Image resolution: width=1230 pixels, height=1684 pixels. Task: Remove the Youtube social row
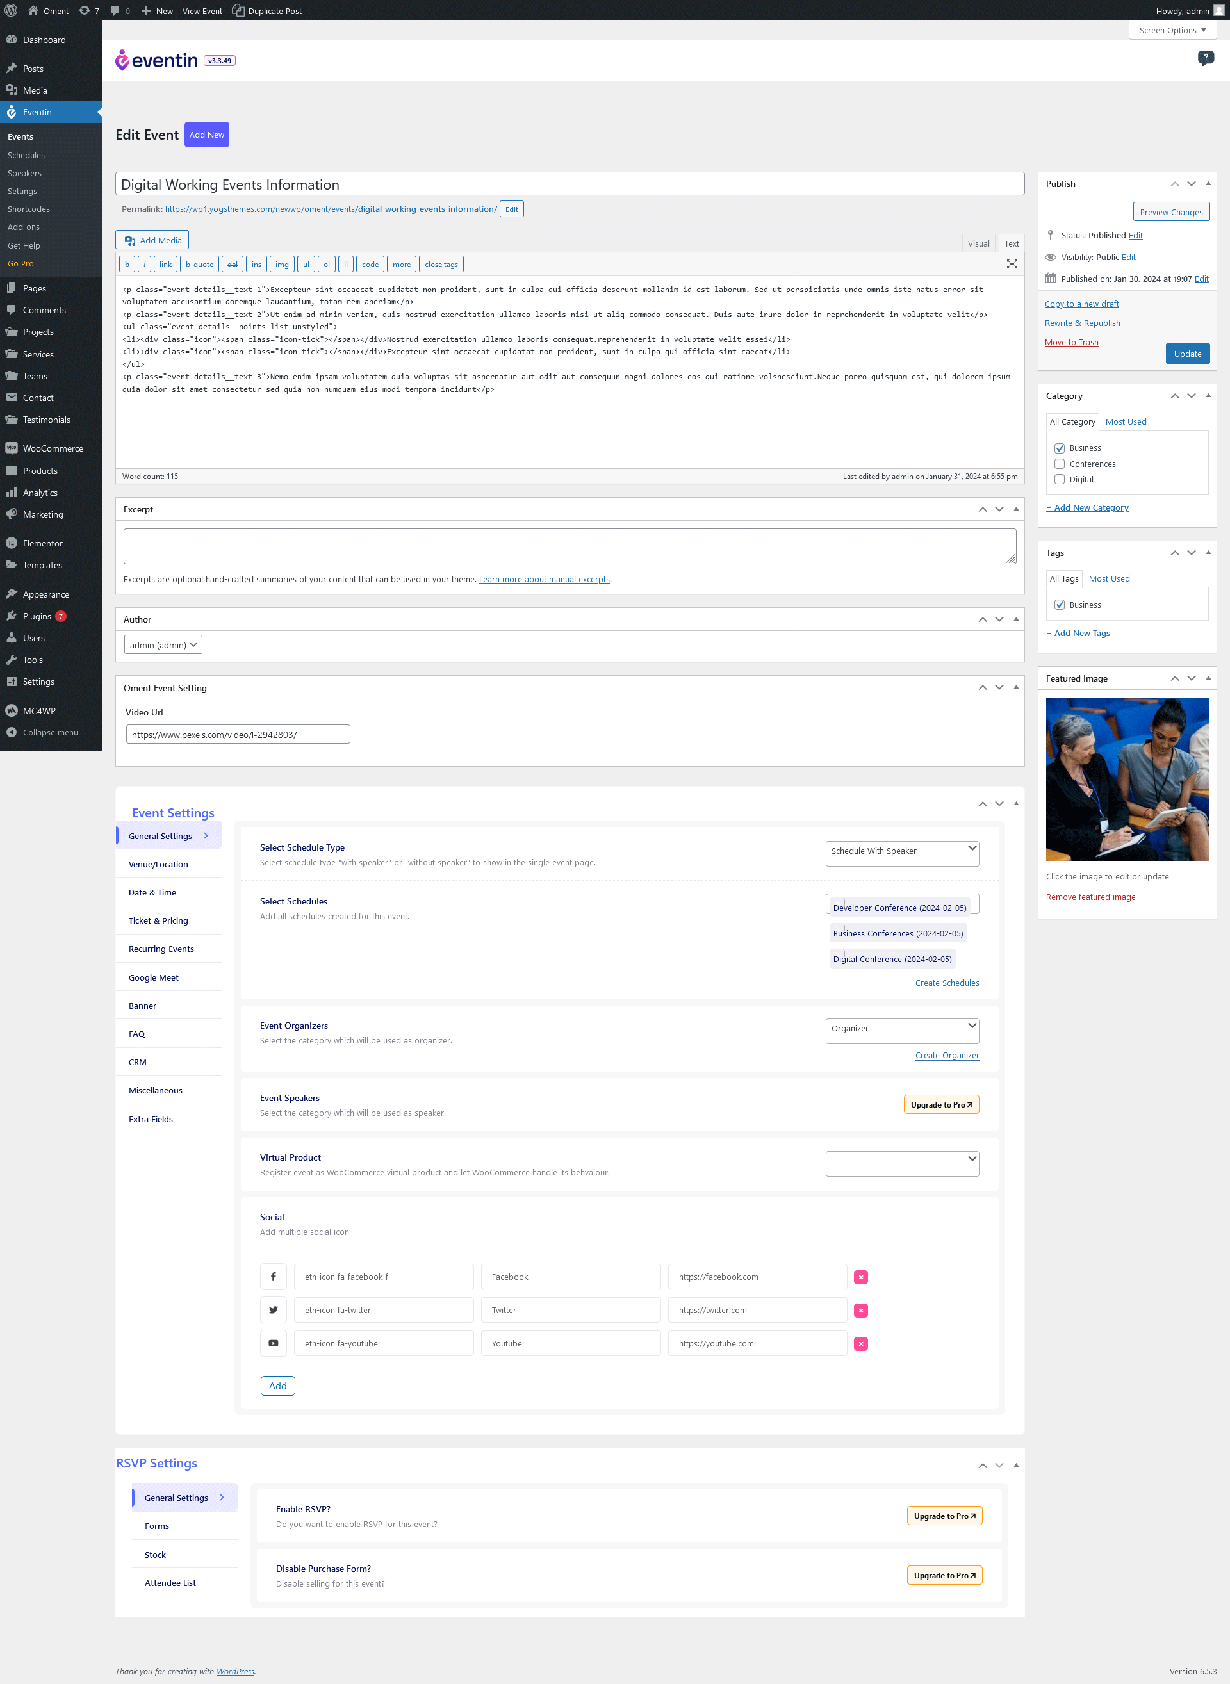coord(861,1344)
